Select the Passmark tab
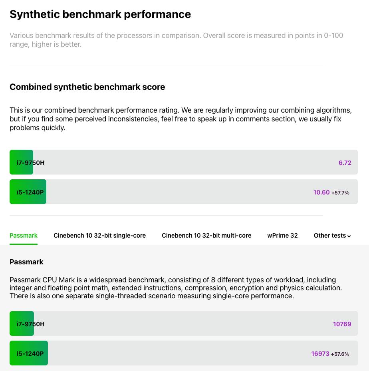This screenshot has width=369, height=371. (x=24, y=235)
